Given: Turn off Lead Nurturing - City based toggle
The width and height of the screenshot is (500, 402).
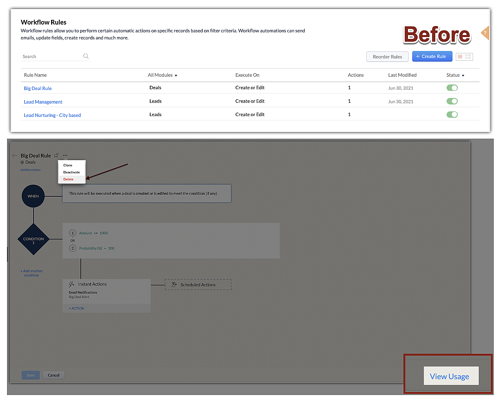Looking at the screenshot, I should click(452, 115).
